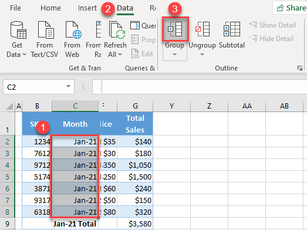Click the Subtotal icon
The height and width of the screenshot is (230, 307).
[x=232, y=29]
